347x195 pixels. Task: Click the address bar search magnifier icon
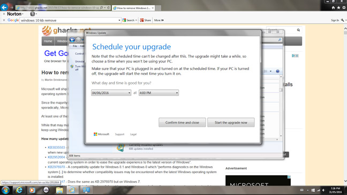pyautogui.click(x=102, y=7)
